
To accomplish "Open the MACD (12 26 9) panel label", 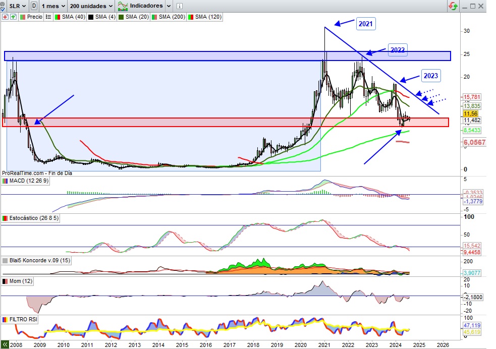I will pos(25,181).
